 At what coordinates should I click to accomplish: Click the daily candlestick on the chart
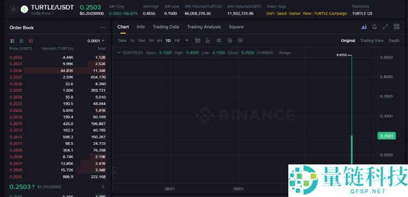352,150
